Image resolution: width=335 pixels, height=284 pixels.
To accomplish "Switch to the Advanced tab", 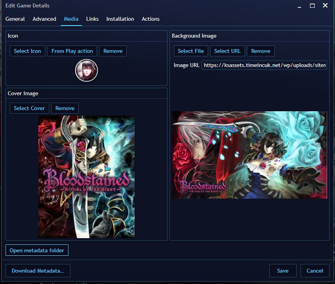I will [44, 19].
